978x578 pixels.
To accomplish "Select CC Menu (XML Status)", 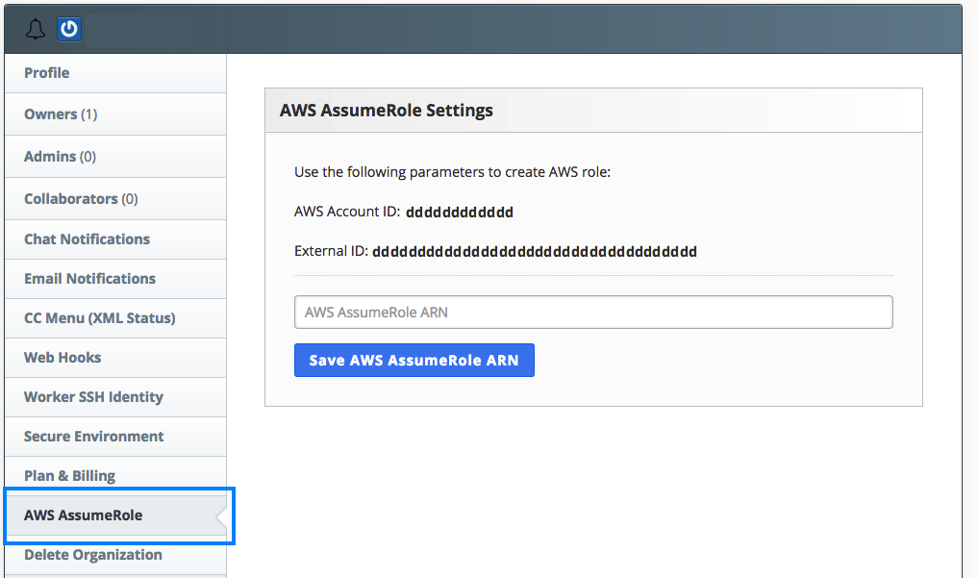I will point(115,318).
